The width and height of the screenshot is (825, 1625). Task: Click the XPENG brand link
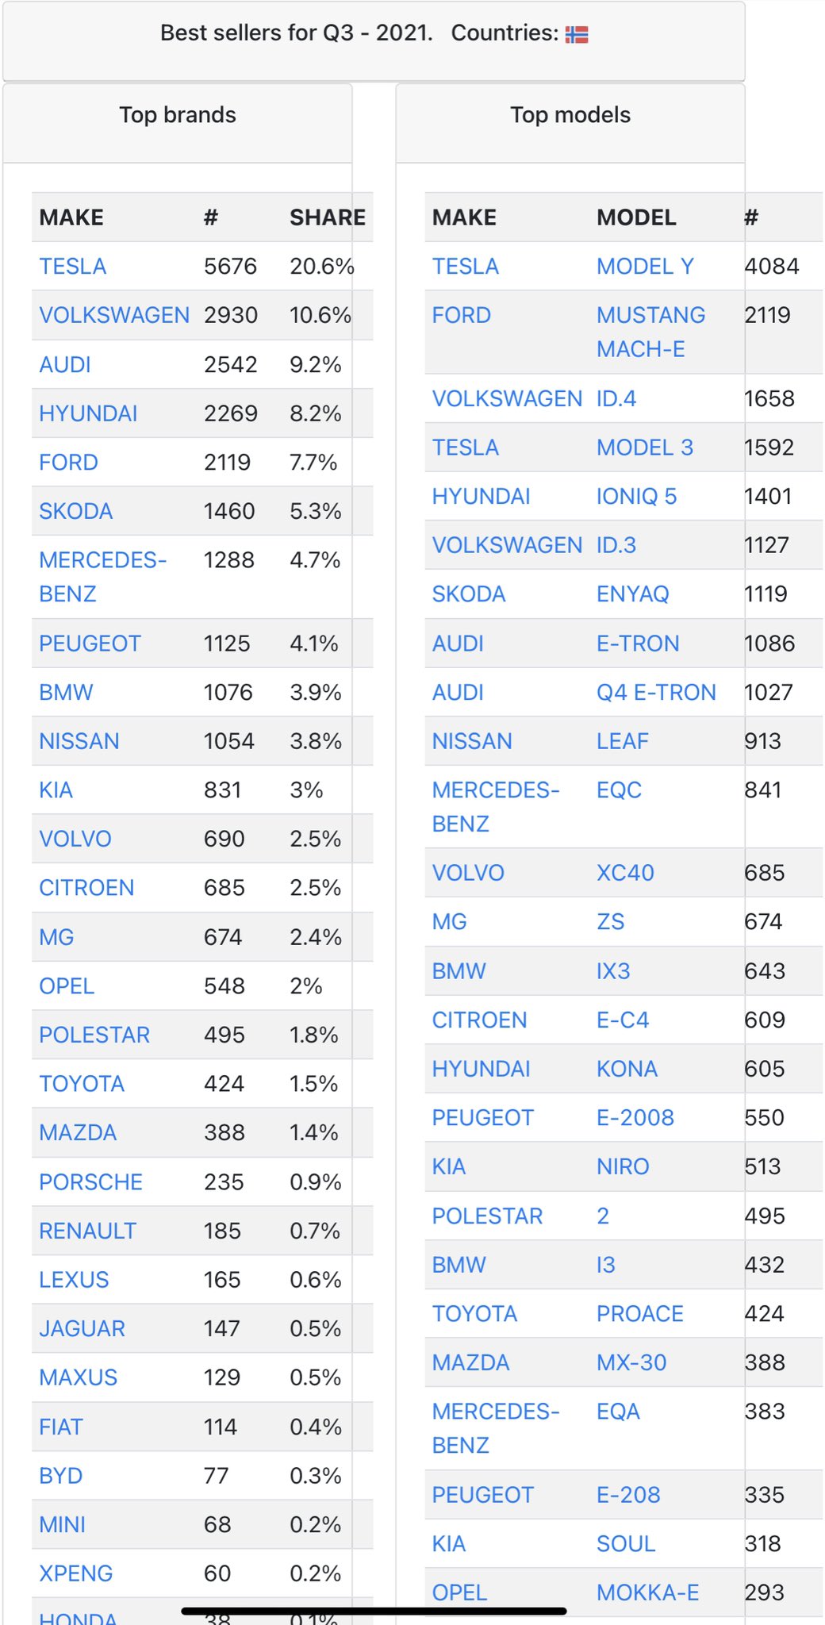76,1573
